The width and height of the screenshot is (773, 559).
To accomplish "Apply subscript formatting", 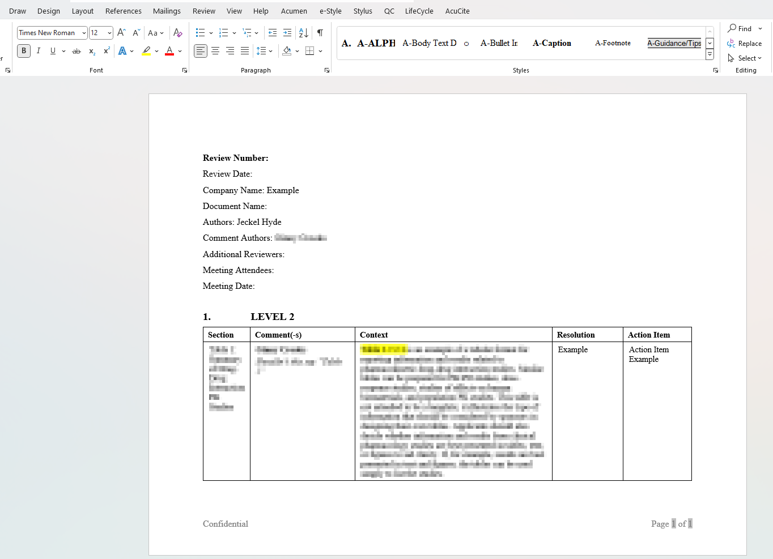I will [x=92, y=51].
